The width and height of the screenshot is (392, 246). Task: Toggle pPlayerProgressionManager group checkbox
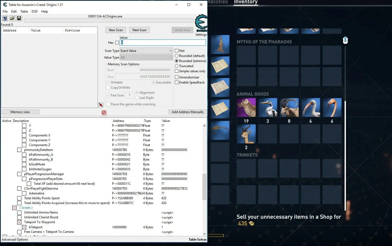pyautogui.click(x=19, y=174)
